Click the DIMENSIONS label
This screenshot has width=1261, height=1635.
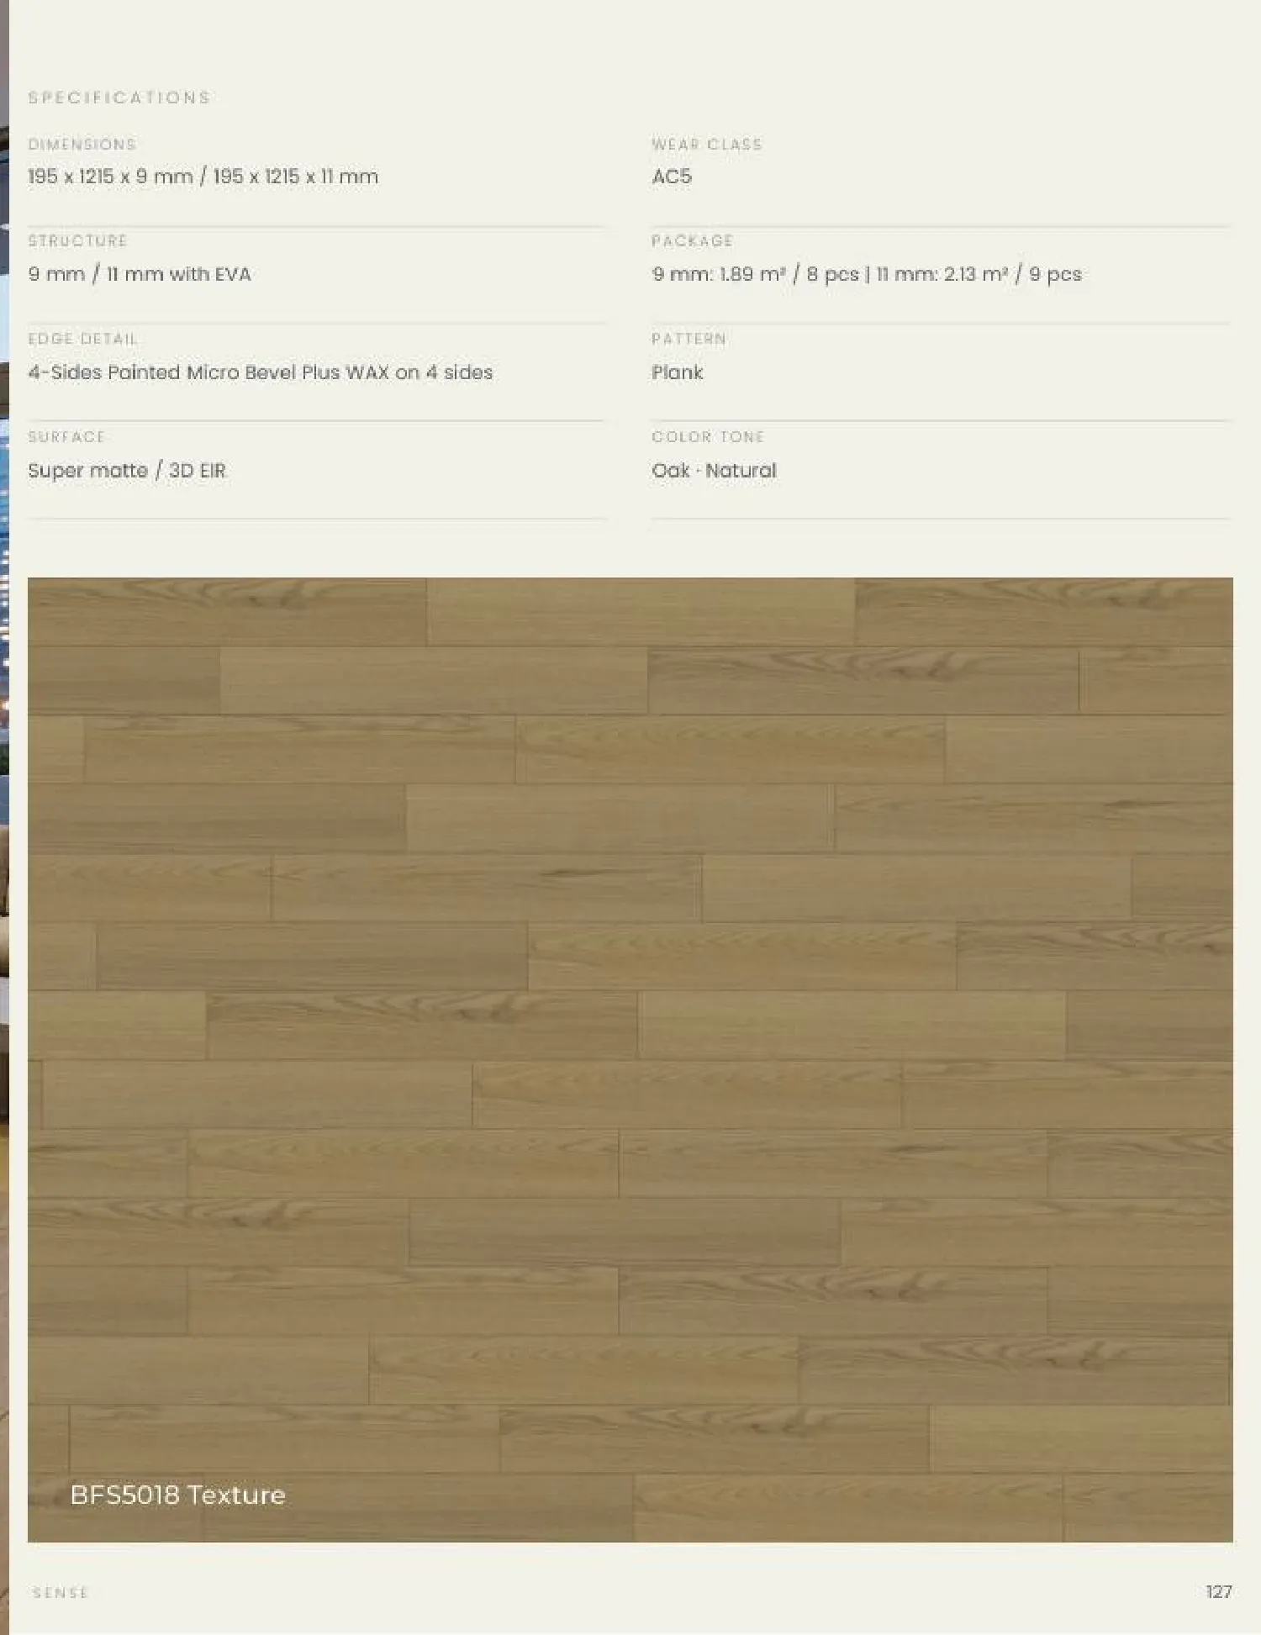pyautogui.click(x=82, y=145)
